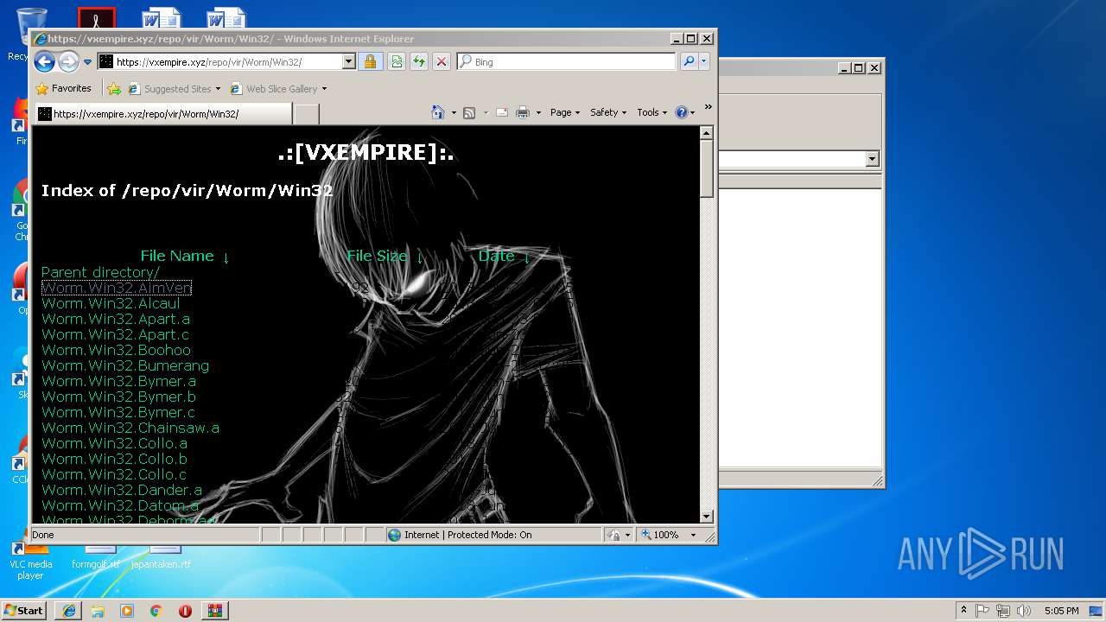Expand dropdown in background window
This screenshot has height=622, width=1106.
click(x=872, y=159)
